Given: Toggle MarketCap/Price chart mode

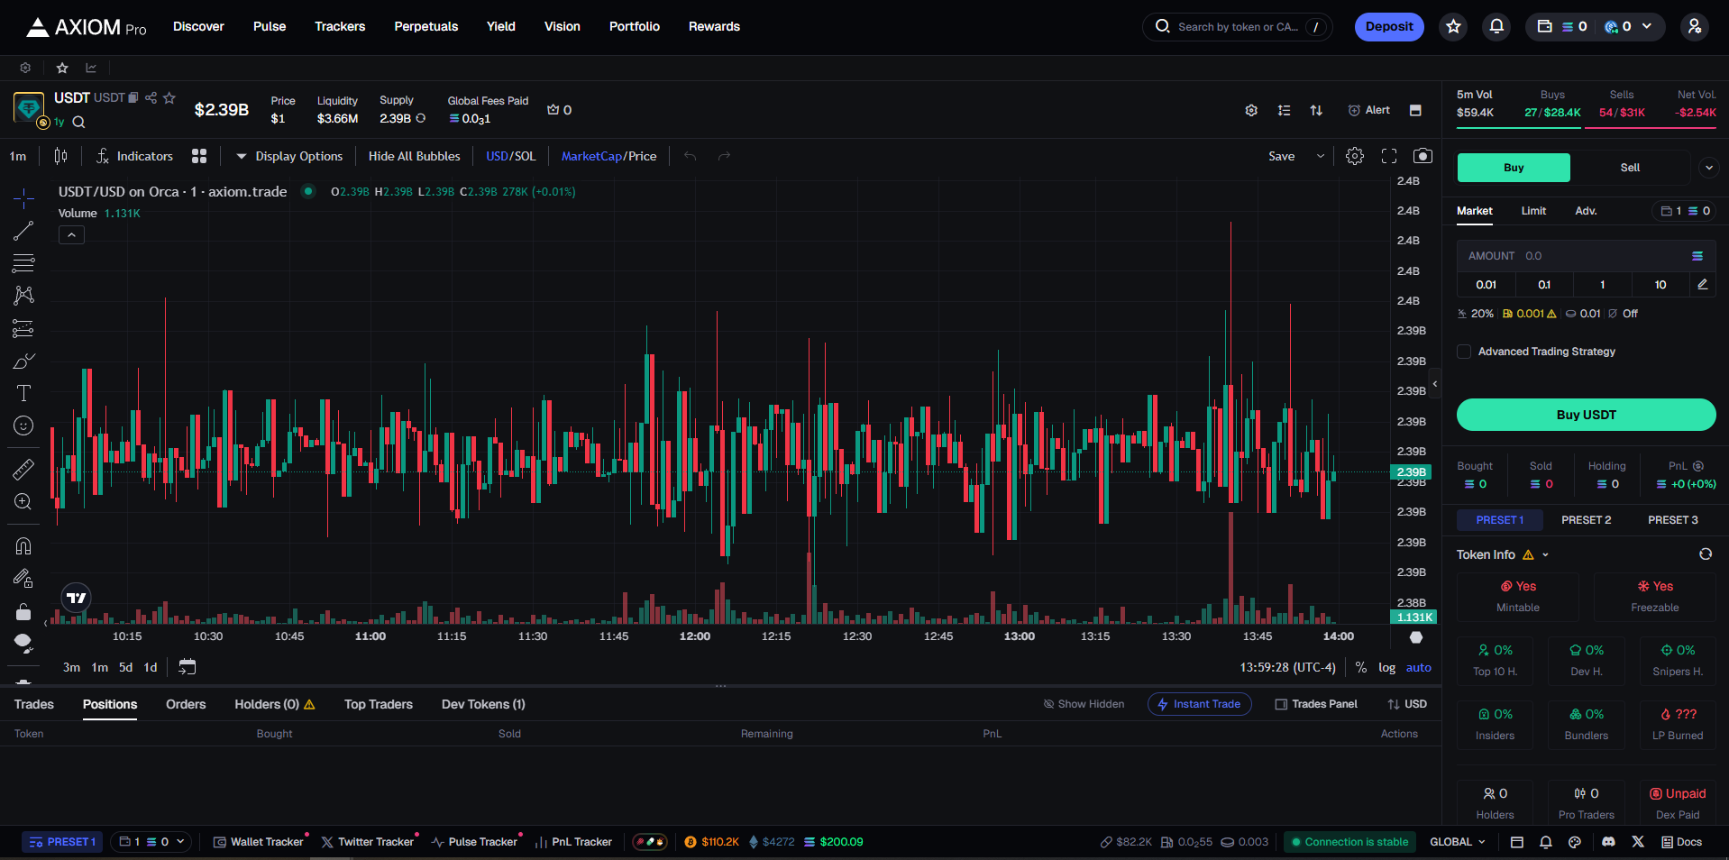Looking at the screenshot, I should [608, 156].
